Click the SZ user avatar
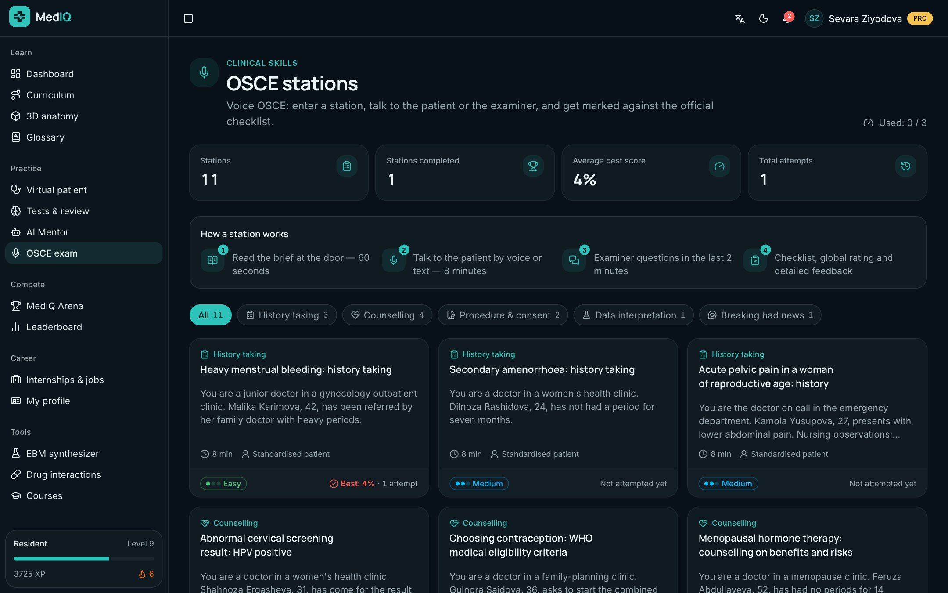 [x=814, y=18]
